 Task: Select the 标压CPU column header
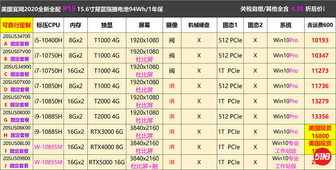tap(48, 25)
